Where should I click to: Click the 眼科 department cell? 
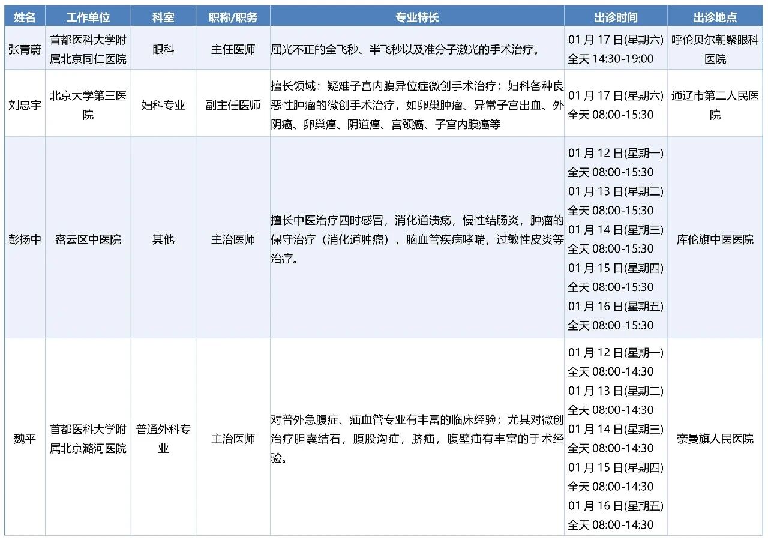[x=163, y=49]
